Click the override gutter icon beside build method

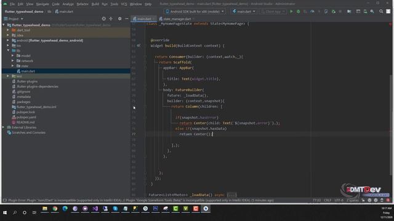(x=139, y=45)
